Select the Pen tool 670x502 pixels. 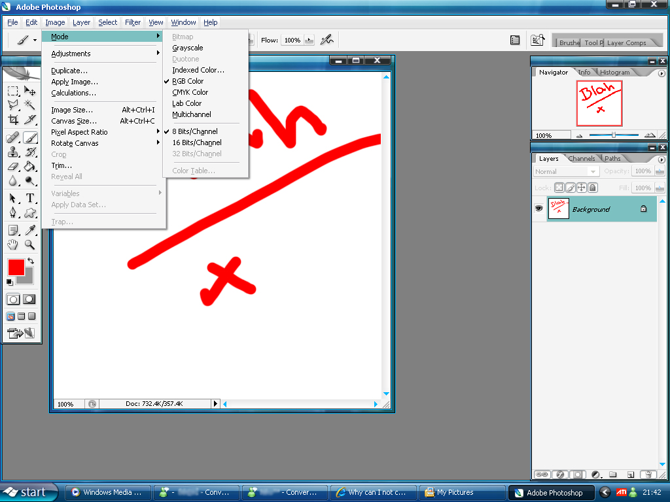(x=13, y=212)
